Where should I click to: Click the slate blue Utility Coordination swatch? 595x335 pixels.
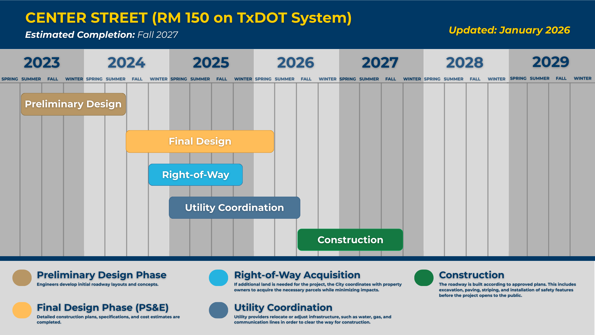click(x=218, y=310)
